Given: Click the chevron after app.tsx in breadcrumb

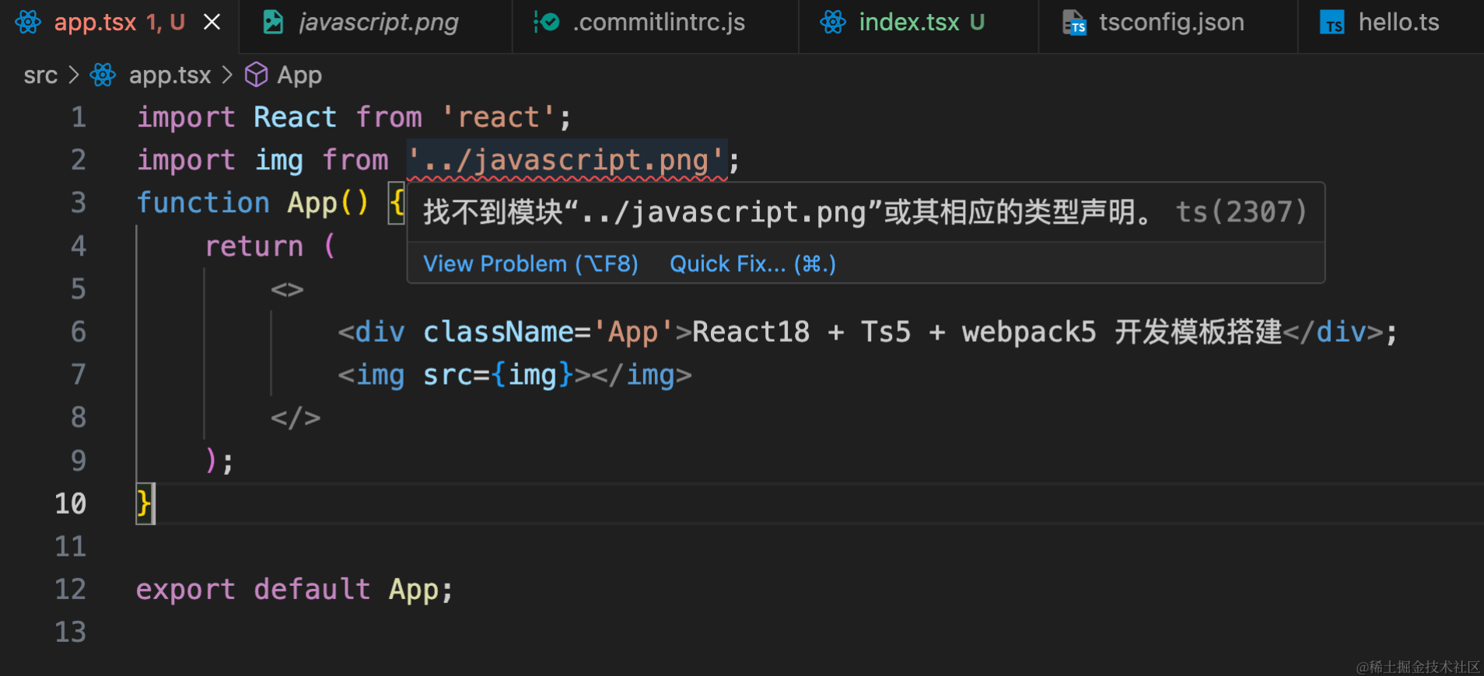Looking at the screenshot, I should (227, 75).
